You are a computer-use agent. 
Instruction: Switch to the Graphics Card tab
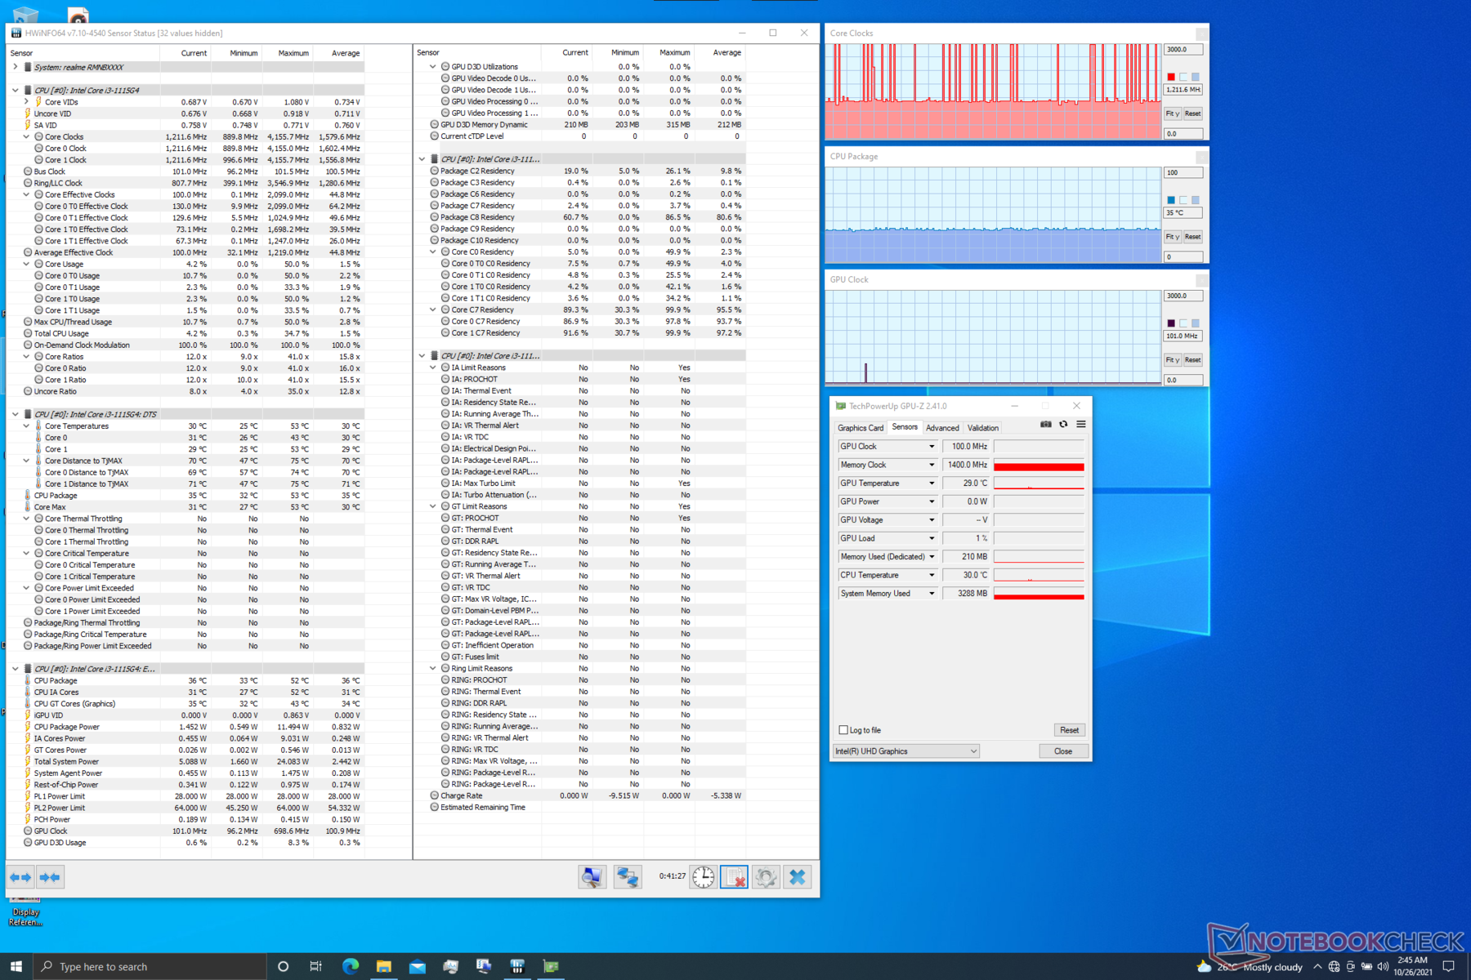tap(860, 428)
